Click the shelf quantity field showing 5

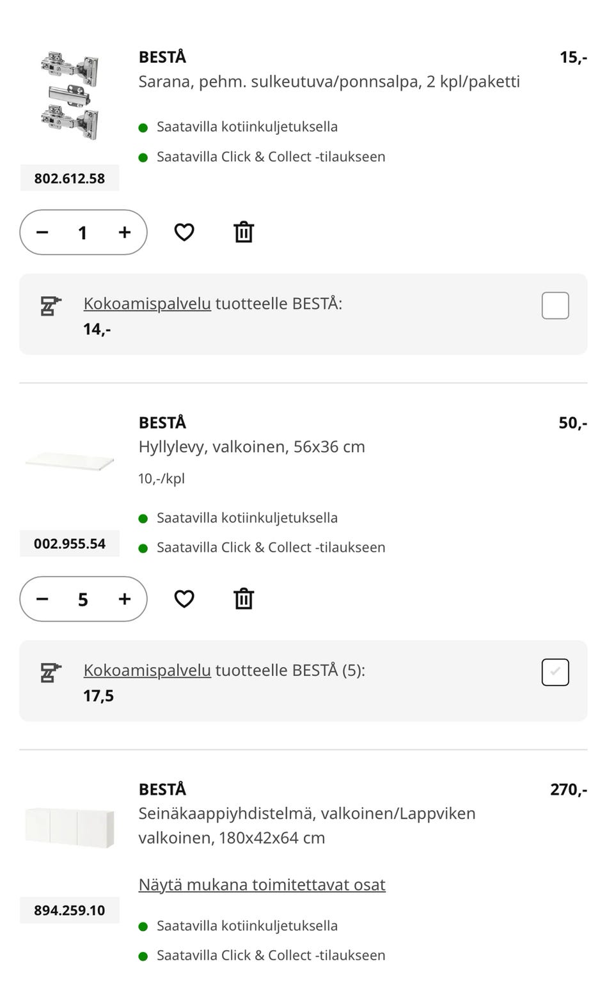tap(83, 599)
